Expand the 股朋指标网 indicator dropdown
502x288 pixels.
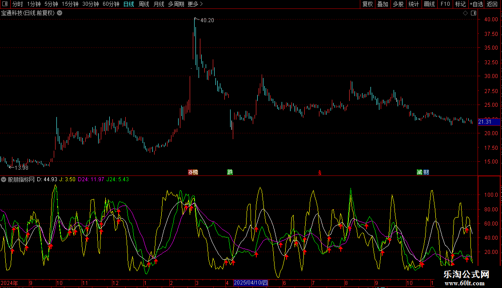coord(4,179)
